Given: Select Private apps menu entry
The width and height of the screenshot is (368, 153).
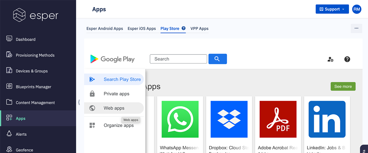Looking at the screenshot, I should [114, 94].
